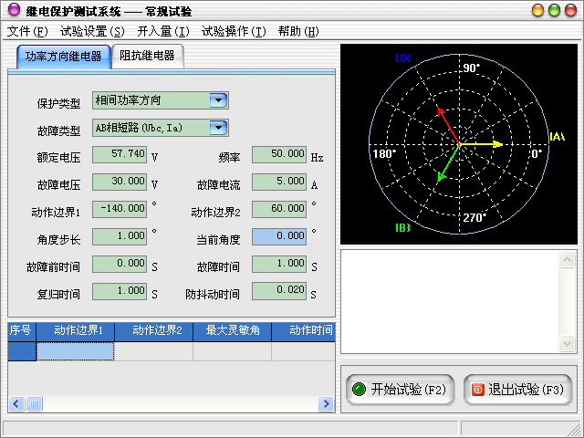Screen dimensions: 584x438
Task: Click the 动作边界2 field 60.000
Action: pos(279,209)
